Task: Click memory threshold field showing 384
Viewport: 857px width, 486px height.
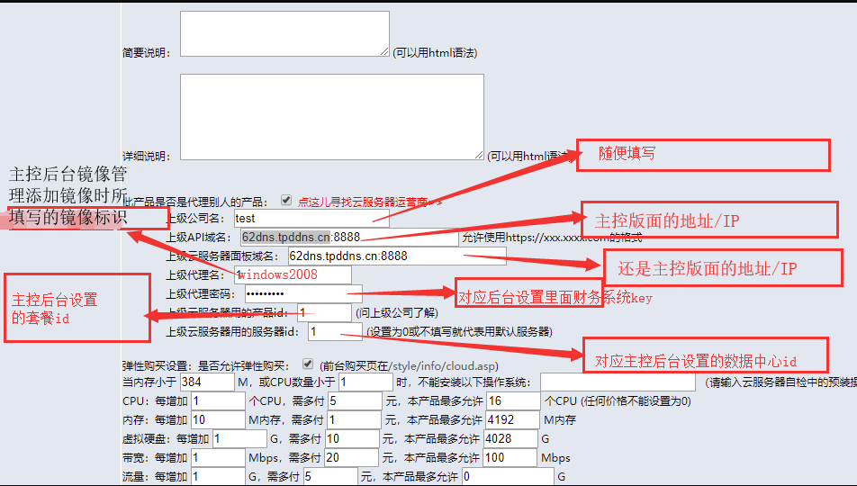Action: click(207, 382)
